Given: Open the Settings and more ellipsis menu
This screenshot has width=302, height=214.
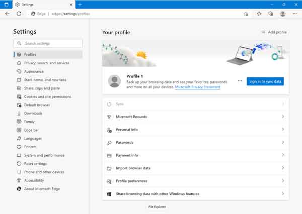Looking at the screenshot, I should pyautogui.click(x=294, y=14).
